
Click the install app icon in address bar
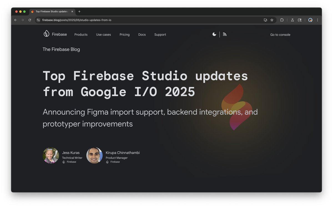click(265, 20)
